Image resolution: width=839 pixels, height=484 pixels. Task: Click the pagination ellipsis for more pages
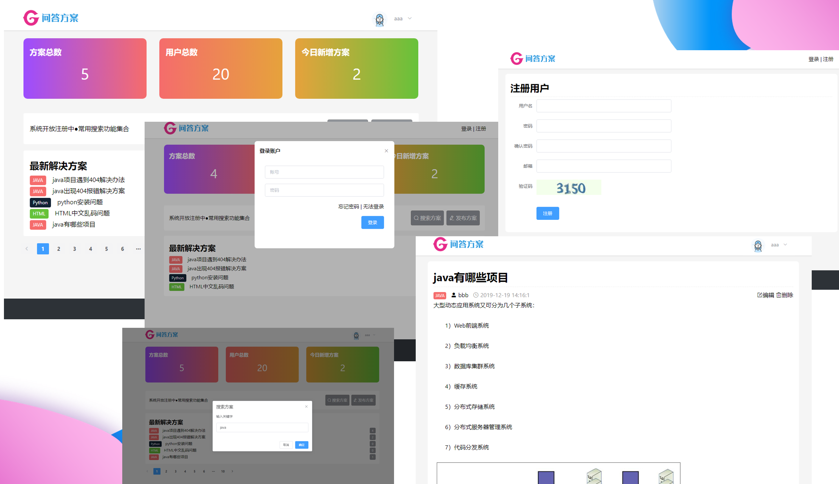138,249
